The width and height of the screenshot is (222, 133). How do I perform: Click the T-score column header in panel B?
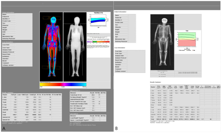202,87
